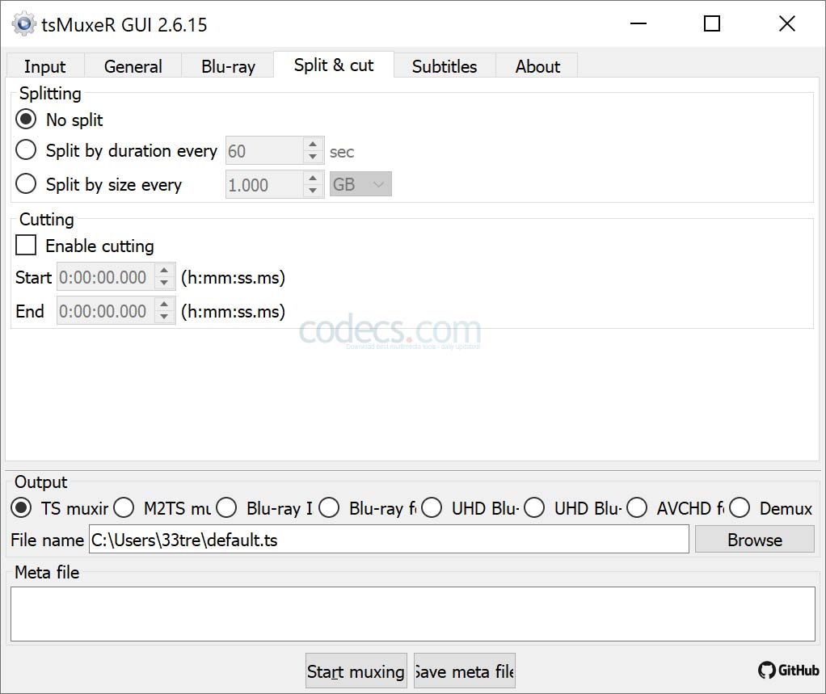Screen dimensions: 826x694
Task: Click the Browse button
Action: (754, 540)
